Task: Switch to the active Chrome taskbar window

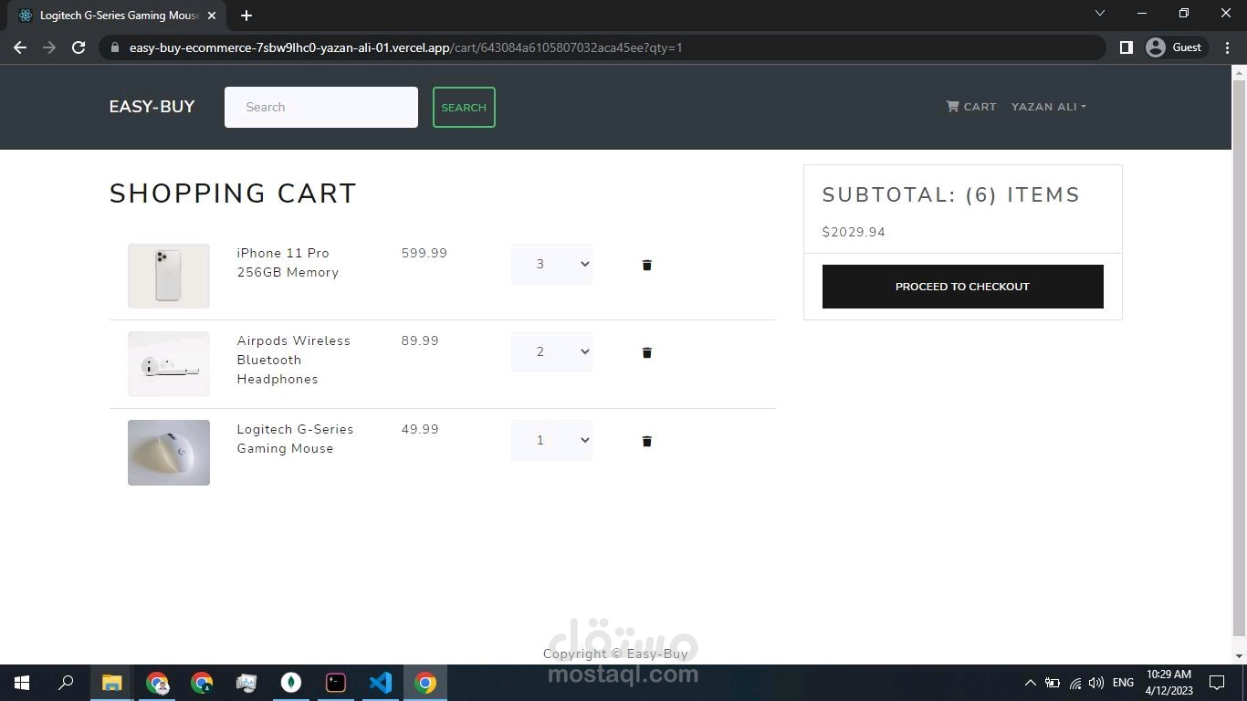Action: (x=425, y=683)
